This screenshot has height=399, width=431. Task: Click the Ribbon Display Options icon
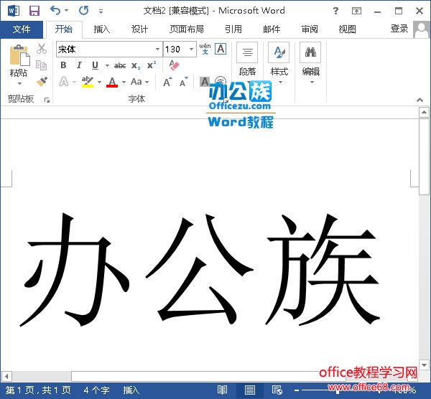[356, 11]
